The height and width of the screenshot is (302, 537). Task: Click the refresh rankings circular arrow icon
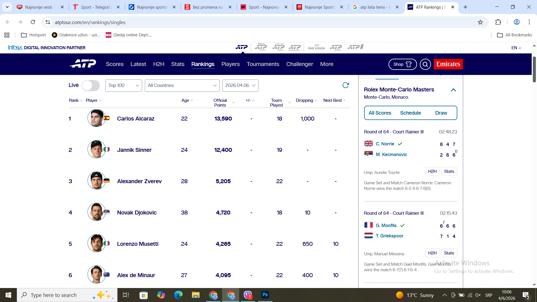point(346,85)
